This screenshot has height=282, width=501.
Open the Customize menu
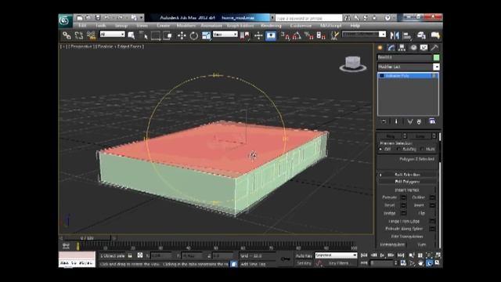tap(301, 26)
